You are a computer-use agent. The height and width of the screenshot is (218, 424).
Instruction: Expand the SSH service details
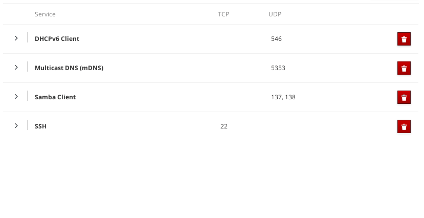click(16, 126)
